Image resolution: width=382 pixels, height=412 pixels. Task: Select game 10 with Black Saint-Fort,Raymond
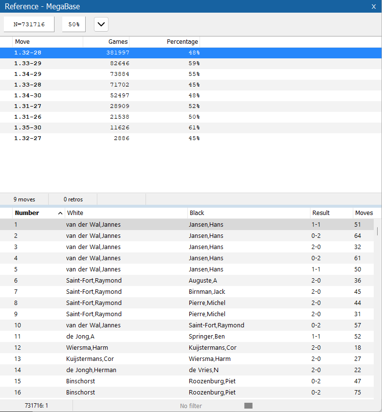pos(187,325)
